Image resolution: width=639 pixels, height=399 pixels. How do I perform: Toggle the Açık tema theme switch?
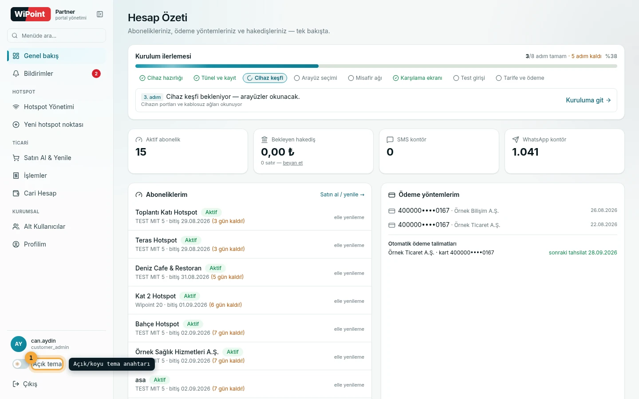pyautogui.click(x=21, y=364)
